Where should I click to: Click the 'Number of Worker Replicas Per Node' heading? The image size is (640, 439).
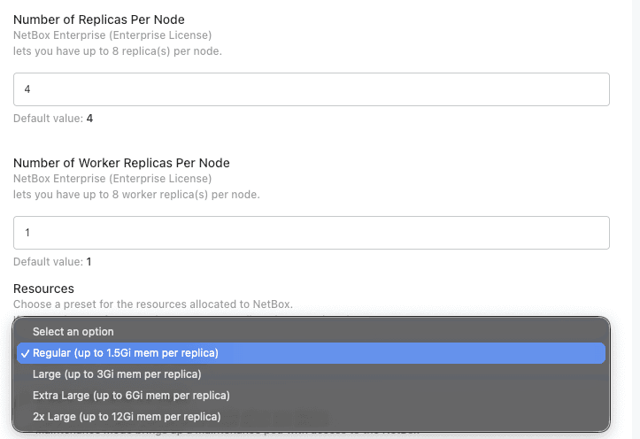[121, 163]
